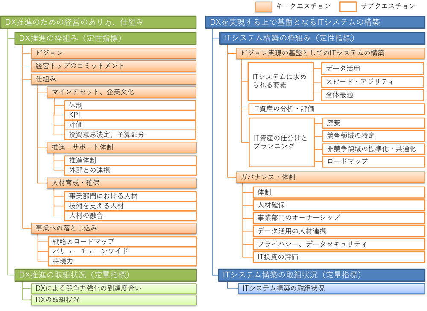
Task: Click the 技術を支える人材 box
Action: (130, 206)
